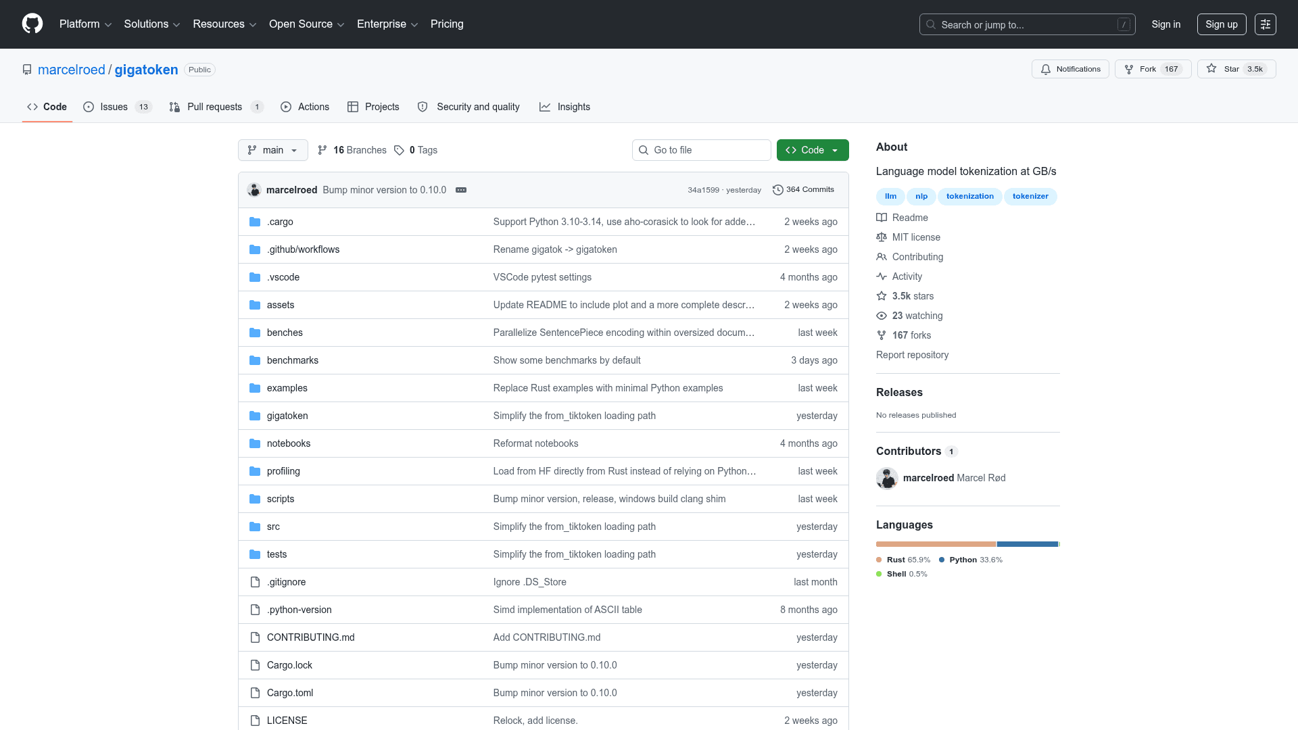The height and width of the screenshot is (730, 1298).
Task: Expand the Platform menu
Action: click(85, 24)
